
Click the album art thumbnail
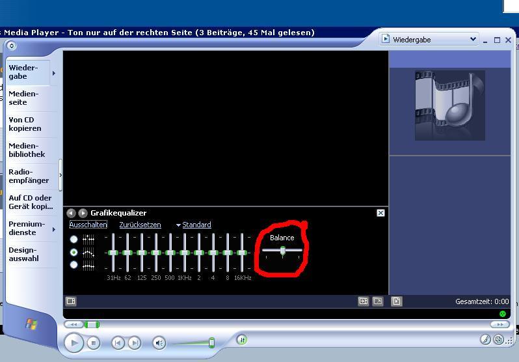[x=450, y=105]
